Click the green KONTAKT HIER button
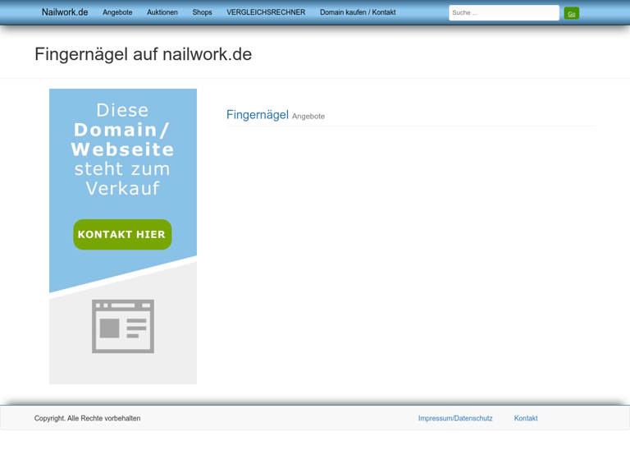Viewport: 630px width, 473px height. point(122,235)
